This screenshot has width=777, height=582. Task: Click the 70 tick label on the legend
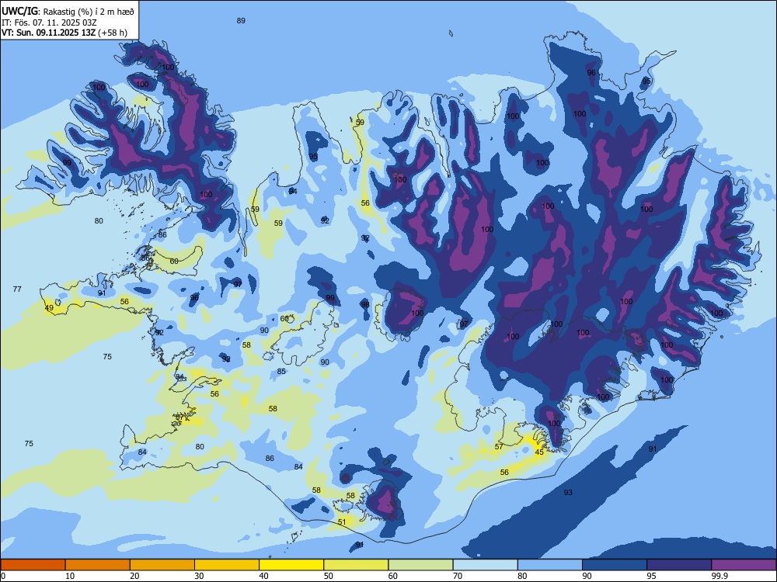pos(458,576)
